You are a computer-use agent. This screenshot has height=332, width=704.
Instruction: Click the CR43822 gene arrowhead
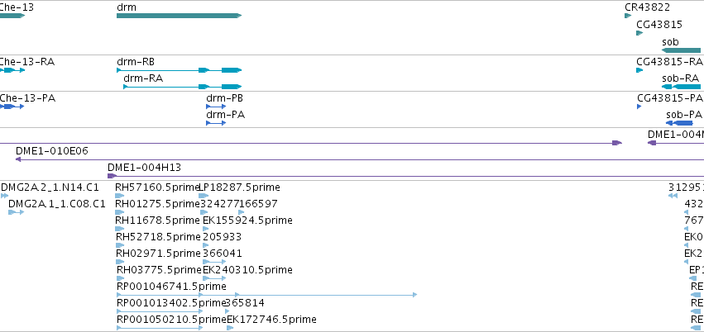[628, 16]
